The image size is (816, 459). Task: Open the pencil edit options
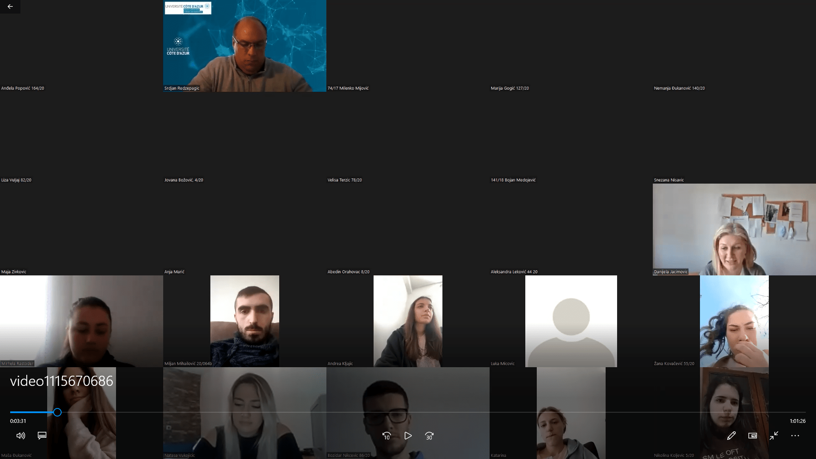click(731, 436)
